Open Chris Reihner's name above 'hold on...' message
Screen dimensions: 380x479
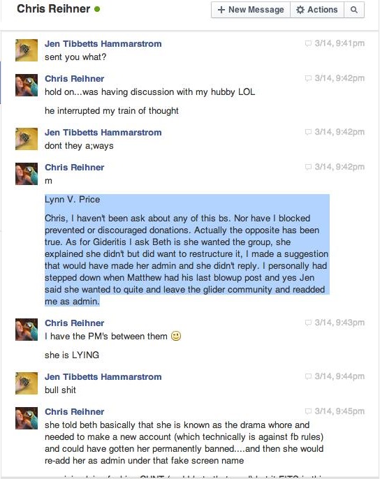coord(74,78)
